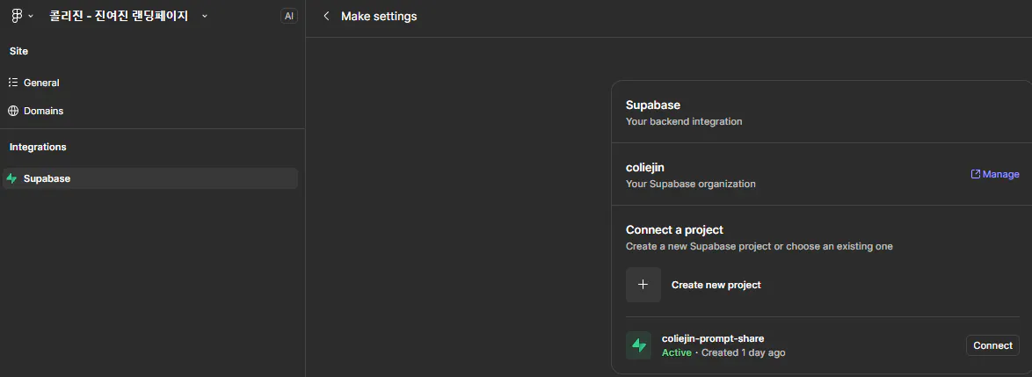Click the AI badge button
Image resolution: width=1032 pixels, height=377 pixels.
[289, 16]
